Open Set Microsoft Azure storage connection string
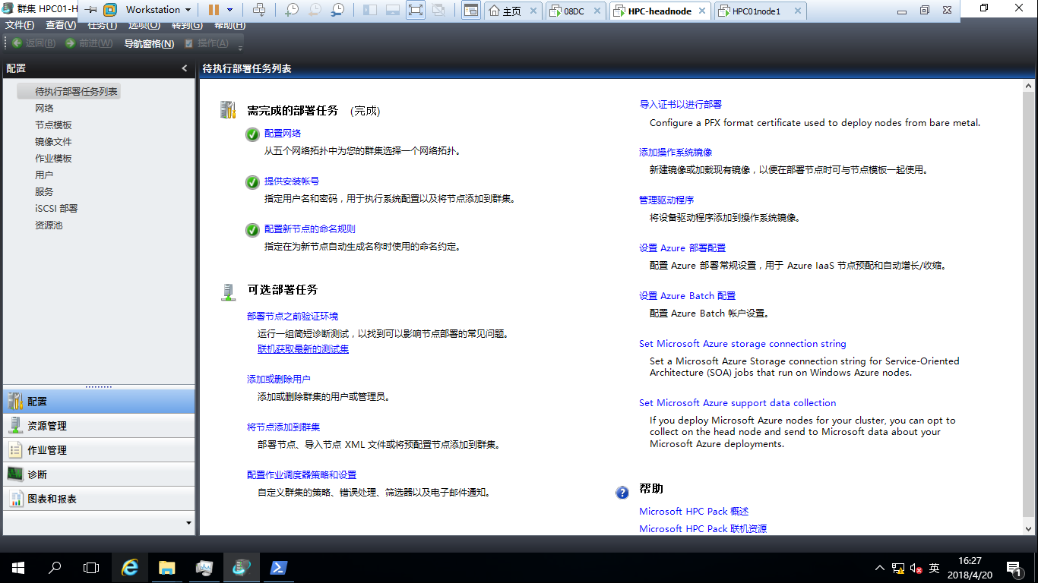Screen dimensions: 1038x583 pos(742,344)
